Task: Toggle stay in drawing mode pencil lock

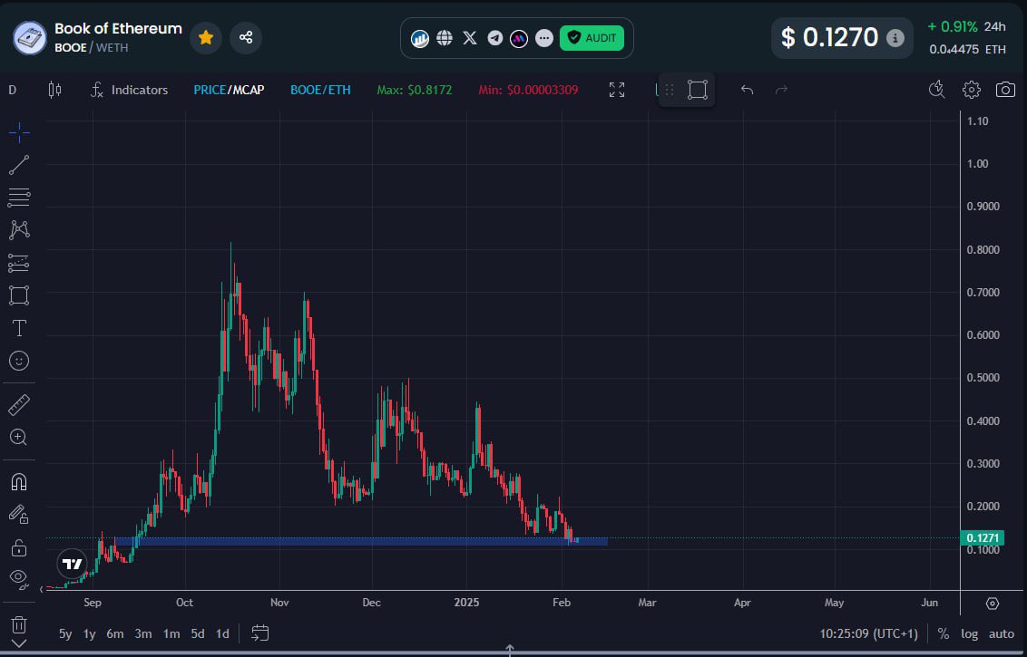Action: click(19, 514)
